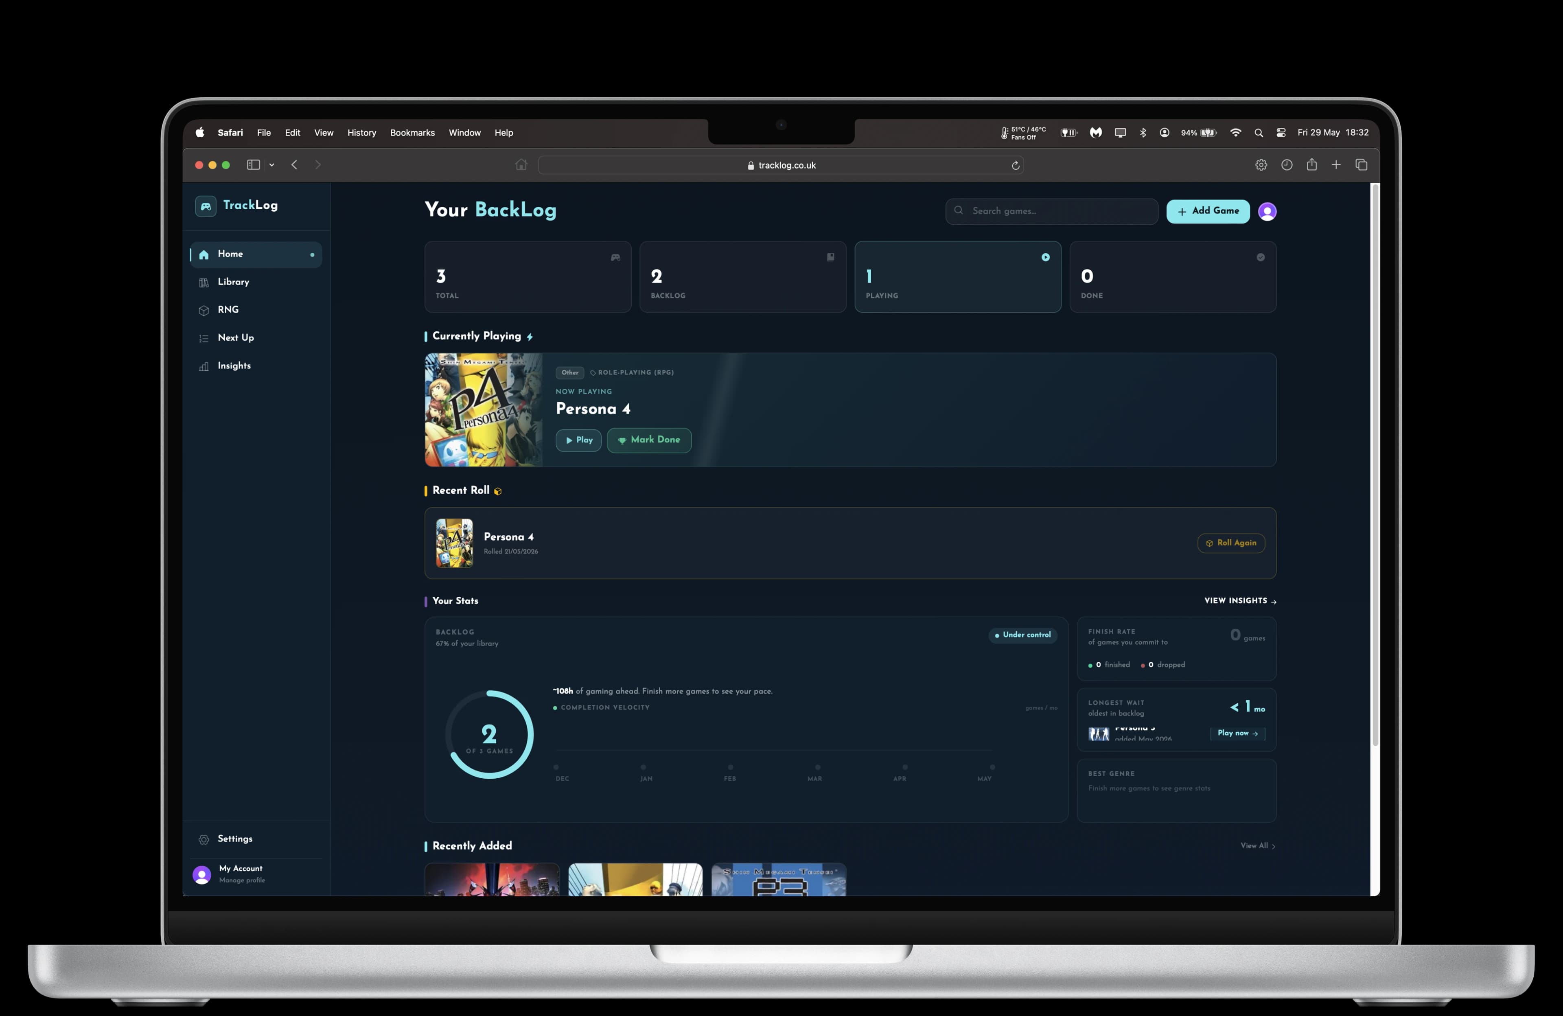
Task: Click the tracklog.co.uk address bar
Action: (780, 166)
